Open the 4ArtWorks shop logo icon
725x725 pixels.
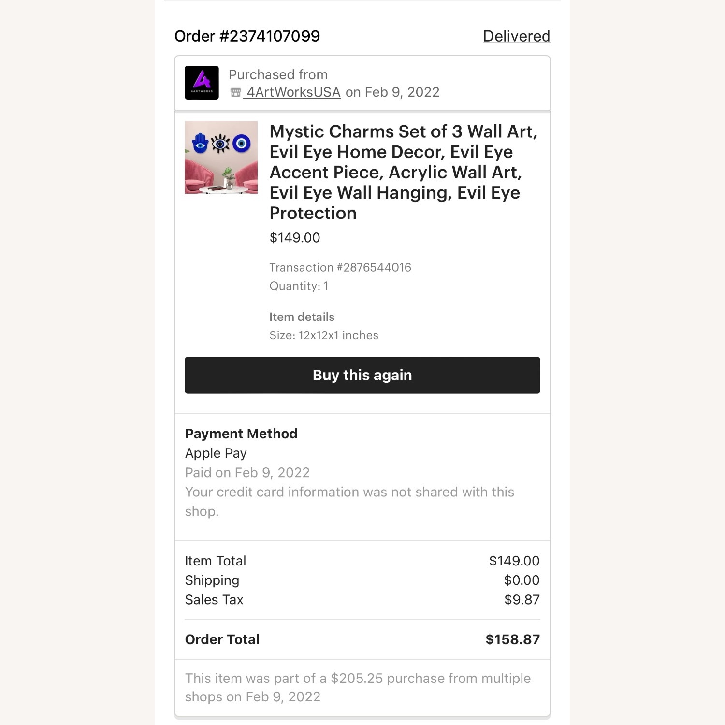tap(202, 83)
